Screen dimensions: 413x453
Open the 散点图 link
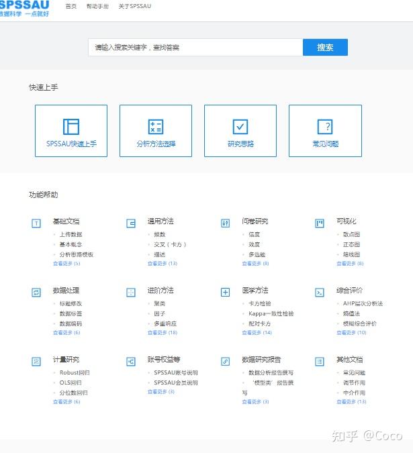(x=351, y=234)
